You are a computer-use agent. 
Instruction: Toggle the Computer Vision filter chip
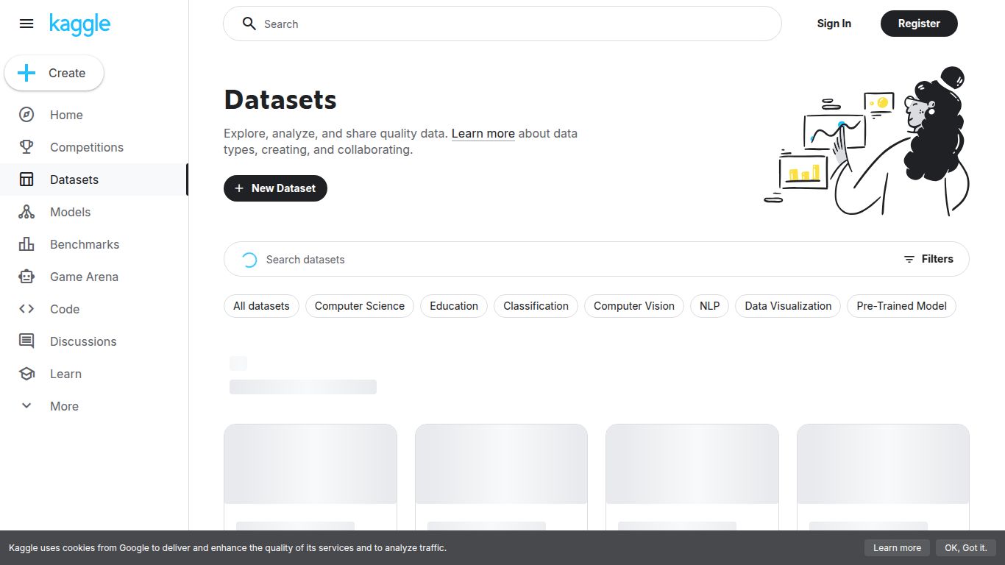point(633,306)
